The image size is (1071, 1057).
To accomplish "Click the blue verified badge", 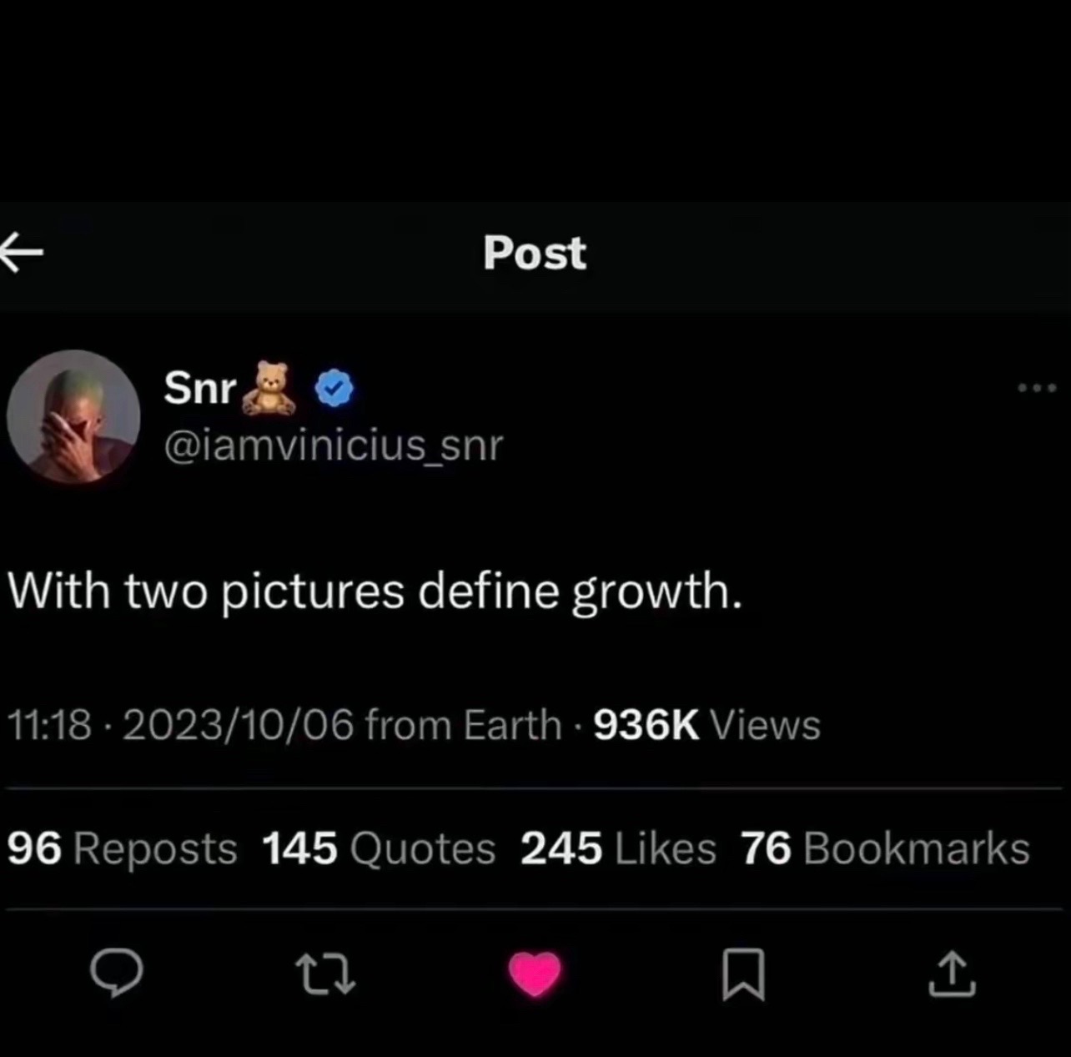I will pos(334,390).
